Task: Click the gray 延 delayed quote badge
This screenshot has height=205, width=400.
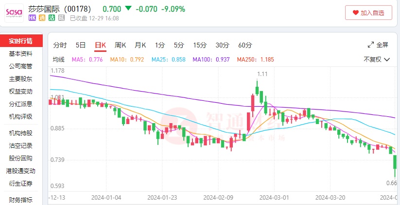Action: tap(61, 18)
